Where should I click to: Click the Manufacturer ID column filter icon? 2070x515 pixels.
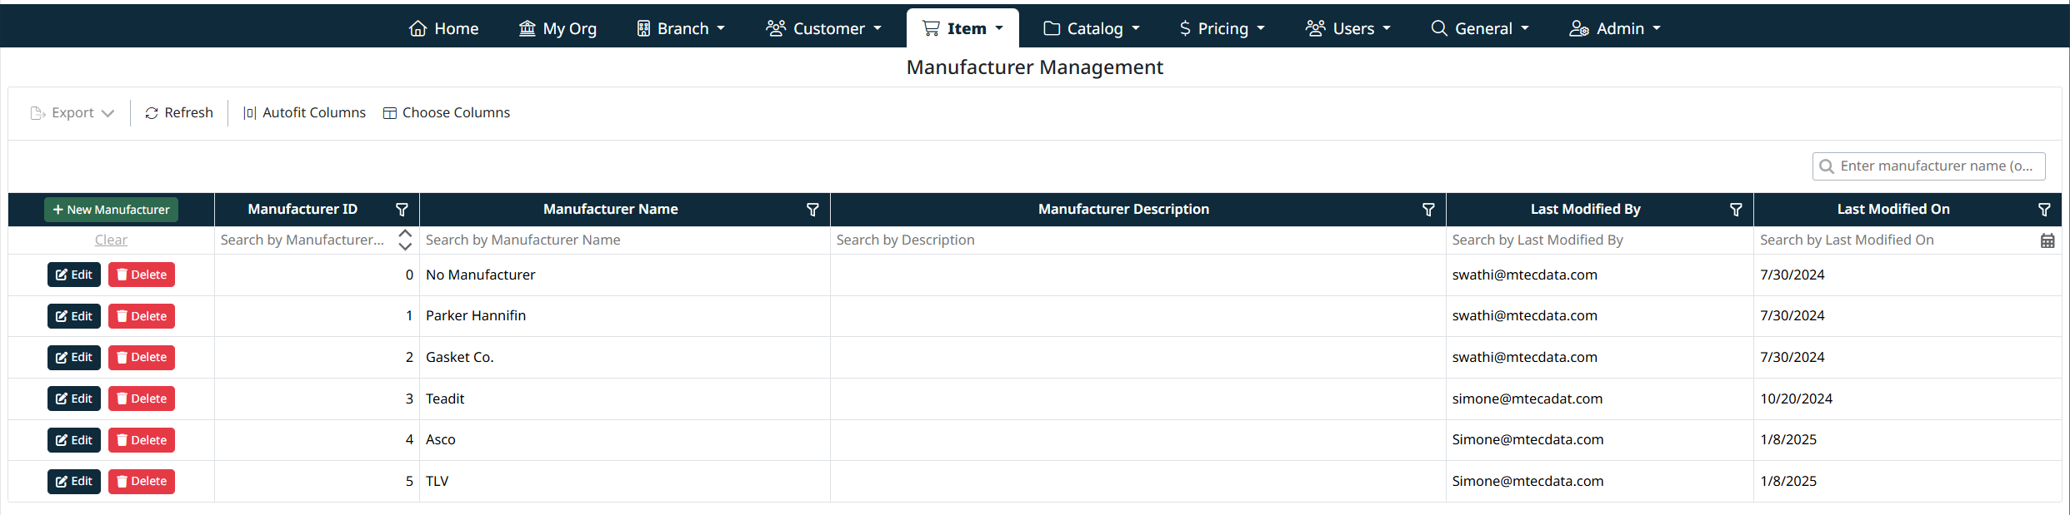tap(402, 210)
